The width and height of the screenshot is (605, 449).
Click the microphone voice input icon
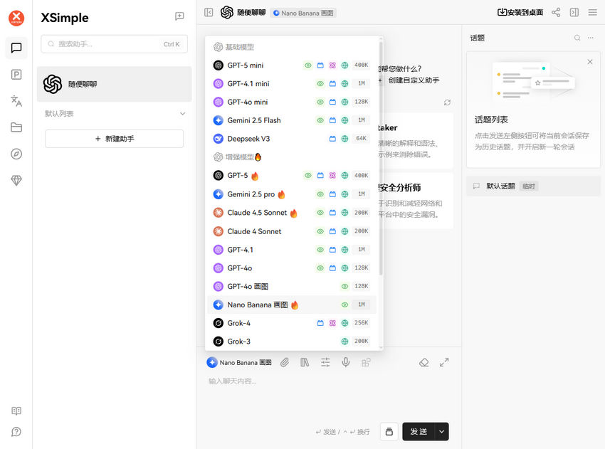tap(346, 362)
